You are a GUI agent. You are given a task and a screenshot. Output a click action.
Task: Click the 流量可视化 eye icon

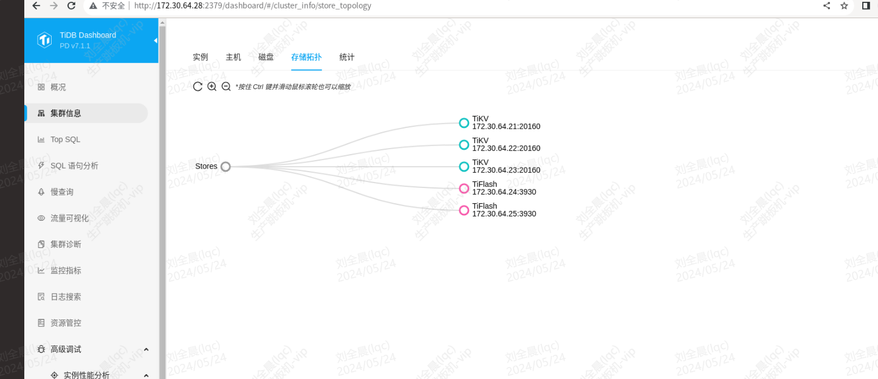point(41,218)
